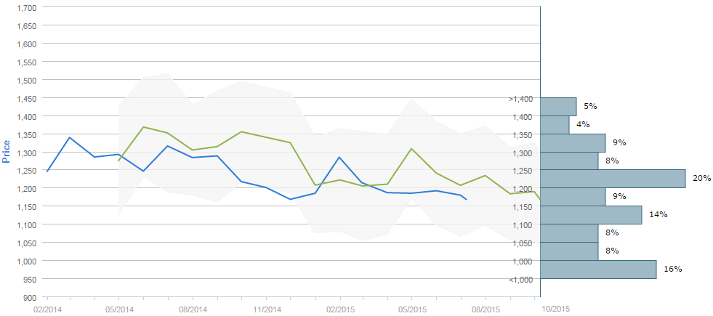Click the 14% histogram bar

coord(591,214)
